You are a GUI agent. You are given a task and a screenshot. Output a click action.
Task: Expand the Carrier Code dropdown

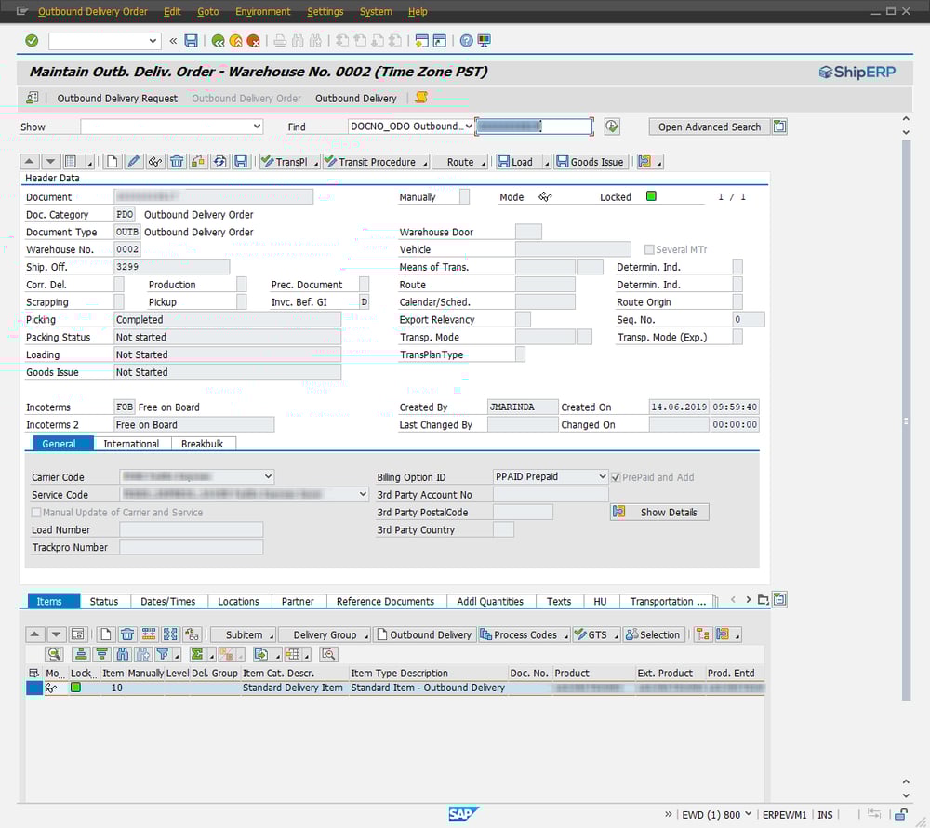point(267,476)
